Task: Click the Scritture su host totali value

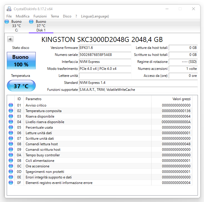Action: (x=183, y=55)
